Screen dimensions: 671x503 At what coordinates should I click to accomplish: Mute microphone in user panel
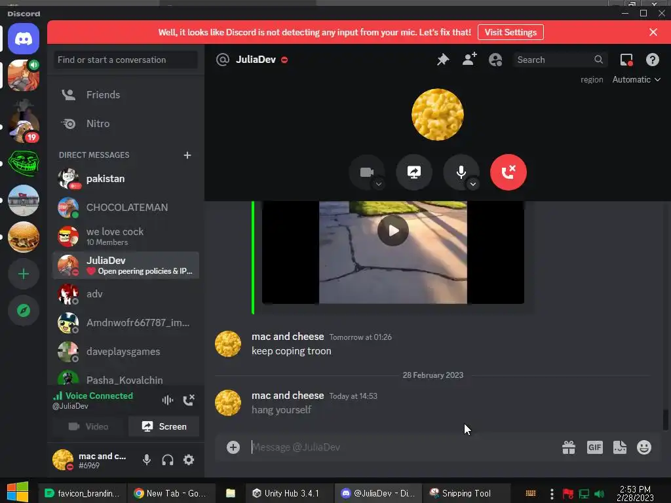(x=146, y=460)
